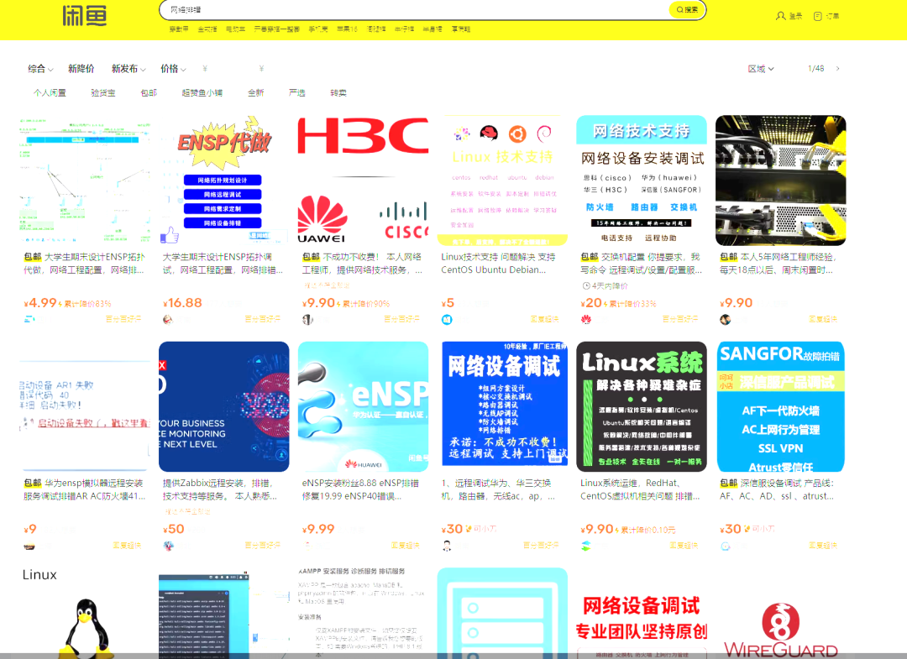The image size is (907, 659).
Task: Open the SANGFOR故障排错 product image
Action: pyautogui.click(x=781, y=406)
